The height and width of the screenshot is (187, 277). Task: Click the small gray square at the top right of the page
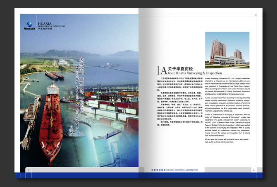tap(256, 15)
